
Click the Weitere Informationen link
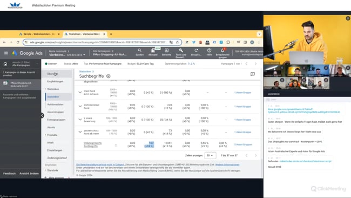[227, 164]
